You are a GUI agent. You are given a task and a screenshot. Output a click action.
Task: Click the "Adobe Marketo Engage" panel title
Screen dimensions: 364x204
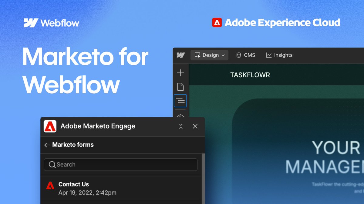98,126
